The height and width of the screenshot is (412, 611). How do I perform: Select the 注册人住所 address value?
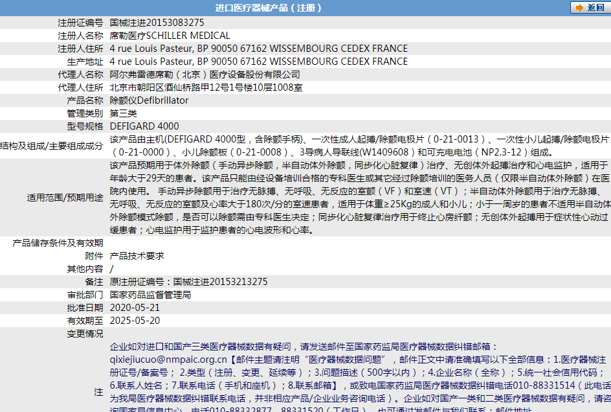(x=258, y=49)
